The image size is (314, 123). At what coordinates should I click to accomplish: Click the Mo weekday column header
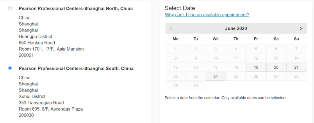(175, 39)
